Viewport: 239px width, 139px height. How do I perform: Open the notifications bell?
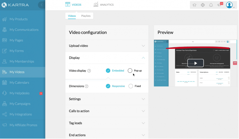(211, 5)
